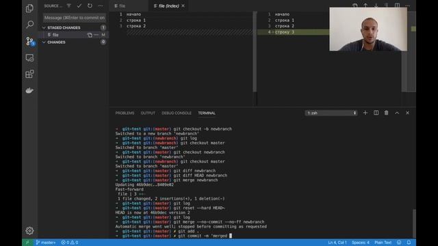Split the terminal pane
The image size is (438, 246).
pos(376,113)
